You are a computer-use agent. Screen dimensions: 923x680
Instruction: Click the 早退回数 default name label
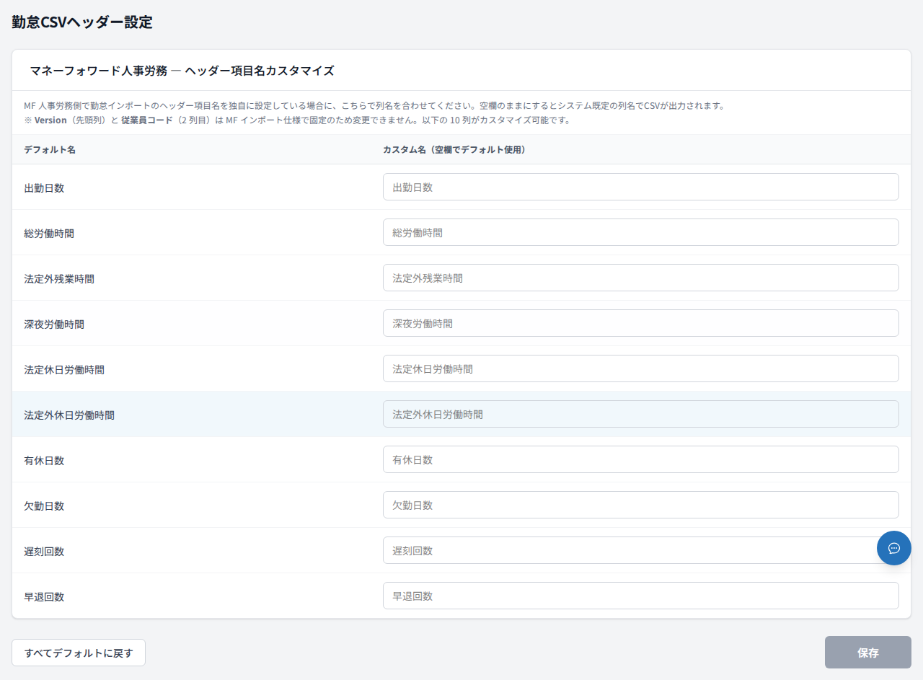pos(44,597)
